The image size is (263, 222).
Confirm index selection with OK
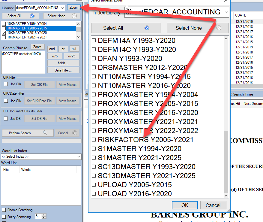(x=185, y=205)
